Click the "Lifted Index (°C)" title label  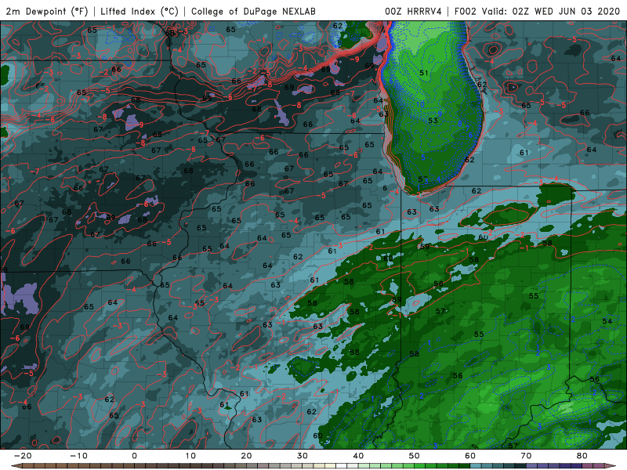[x=140, y=12]
